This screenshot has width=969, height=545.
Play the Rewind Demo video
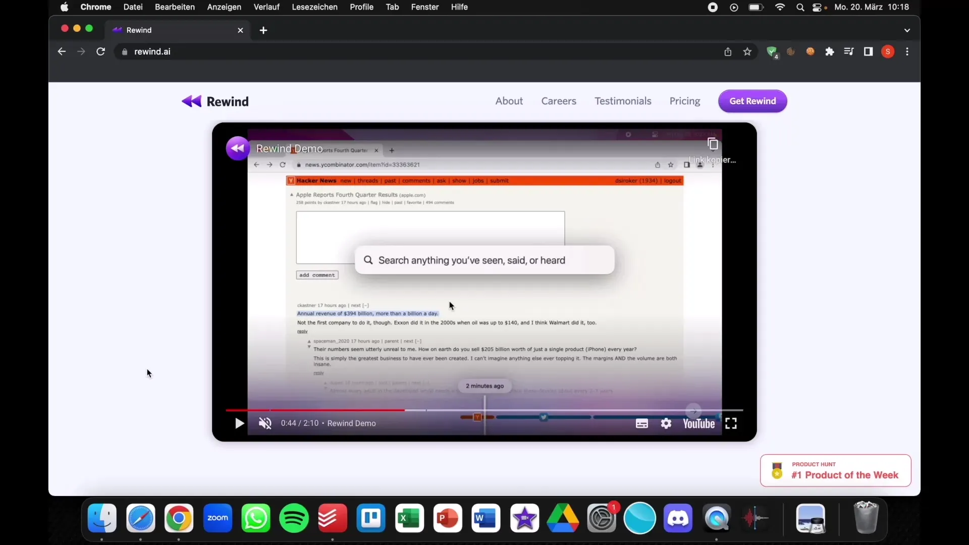pyautogui.click(x=239, y=423)
